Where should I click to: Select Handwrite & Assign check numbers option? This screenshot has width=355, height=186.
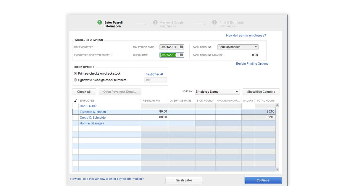[75, 80]
